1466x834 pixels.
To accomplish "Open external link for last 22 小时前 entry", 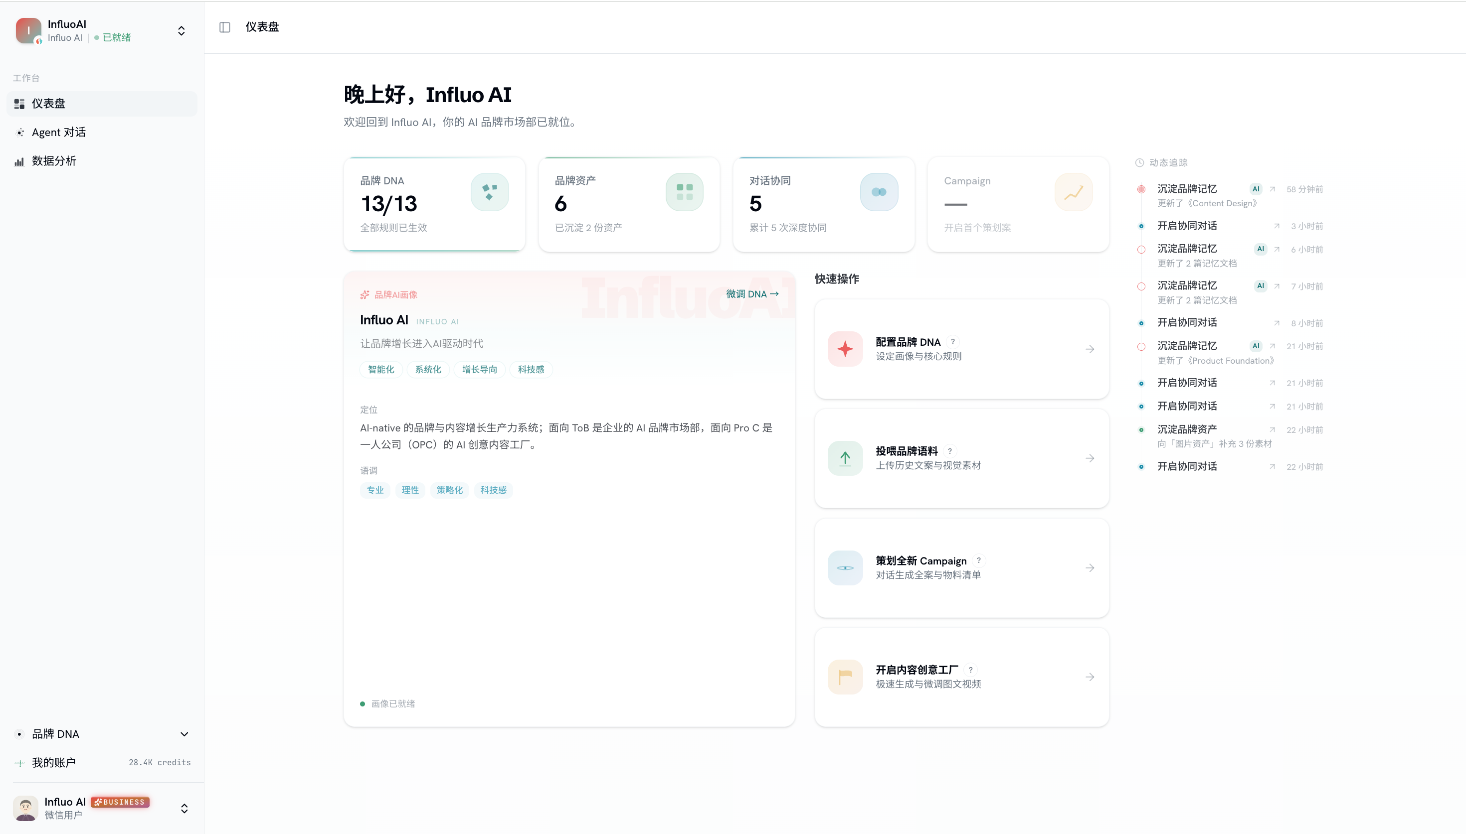I will pyautogui.click(x=1273, y=466).
